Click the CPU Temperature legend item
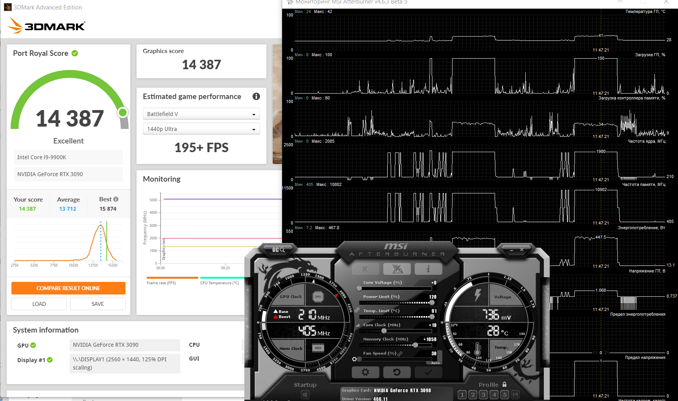Image resolution: width=678 pixels, height=401 pixels. tap(220, 283)
